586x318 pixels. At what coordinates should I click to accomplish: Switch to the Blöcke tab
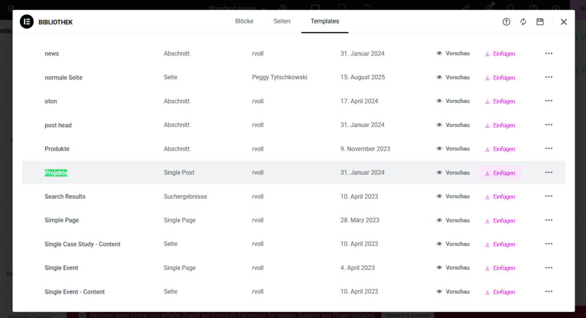pyautogui.click(x=244, y=21)
